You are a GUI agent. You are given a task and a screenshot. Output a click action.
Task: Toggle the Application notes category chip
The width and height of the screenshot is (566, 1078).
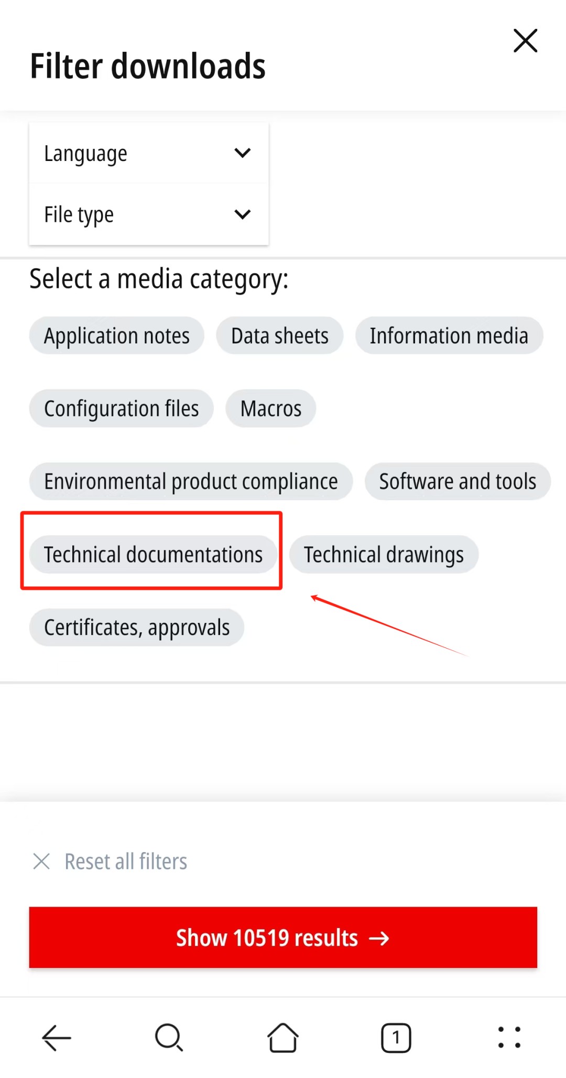[116, 336]
